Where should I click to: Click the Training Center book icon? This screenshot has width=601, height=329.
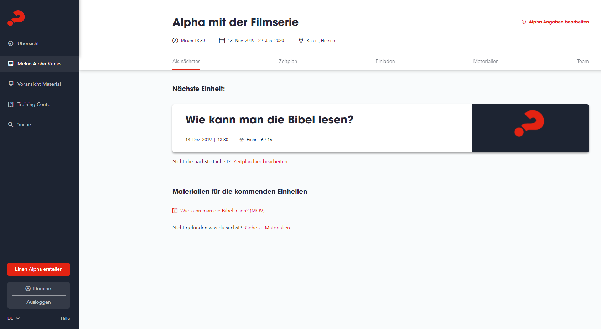[11, 104]
